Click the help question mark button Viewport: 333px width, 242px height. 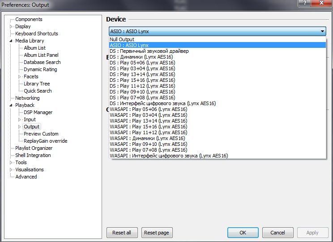tap(304, 3)
